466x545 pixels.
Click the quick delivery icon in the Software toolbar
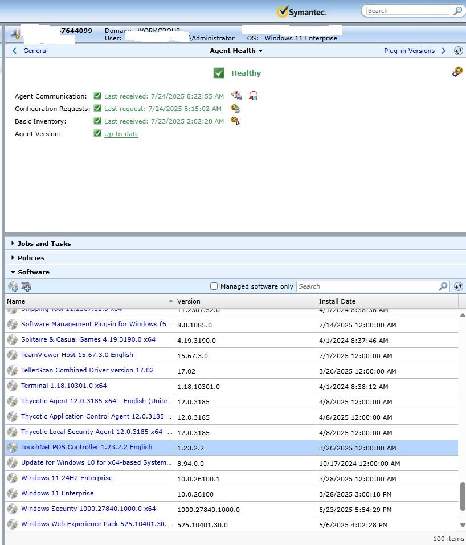(13, 286)
